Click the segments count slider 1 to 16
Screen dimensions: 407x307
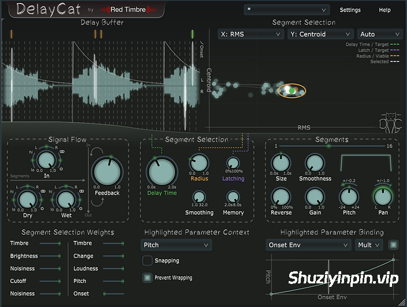pos(333,146)
